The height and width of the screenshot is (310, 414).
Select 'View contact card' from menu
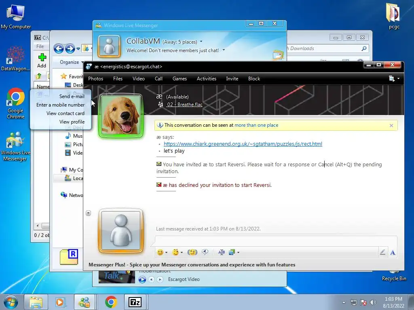pos(65,113)
